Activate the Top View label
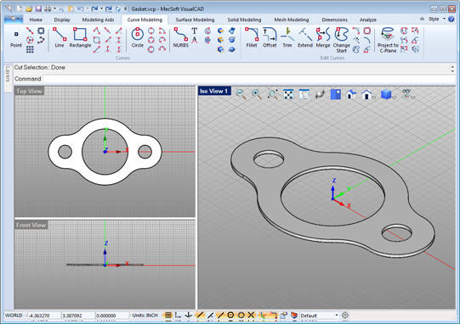Image resolution: width=460 pixels, height=324 pixels. (x=29, y=91)
